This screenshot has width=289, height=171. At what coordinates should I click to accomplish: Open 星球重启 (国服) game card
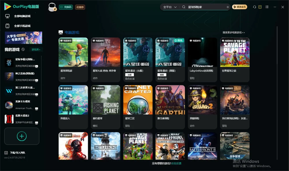click(x=170, y=60)
